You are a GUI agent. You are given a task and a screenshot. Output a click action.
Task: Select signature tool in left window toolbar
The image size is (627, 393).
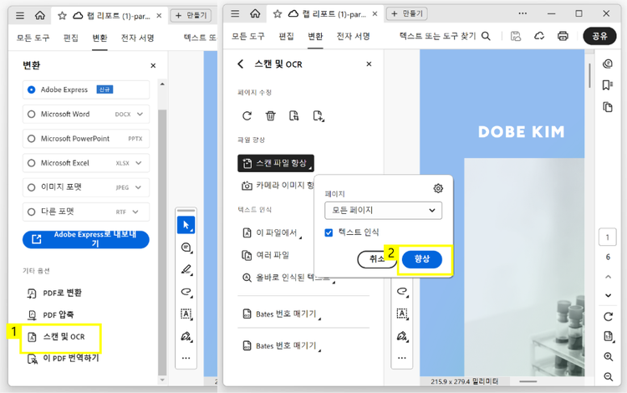186,336
